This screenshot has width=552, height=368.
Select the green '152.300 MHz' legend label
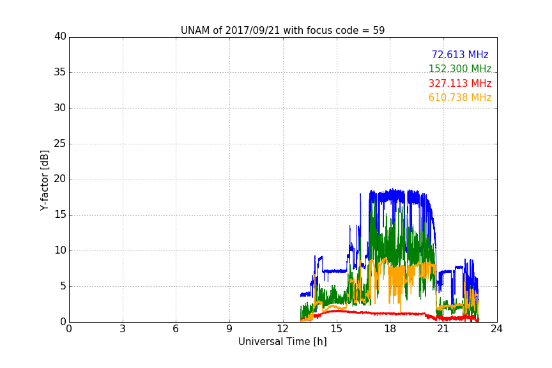point(460,68)
